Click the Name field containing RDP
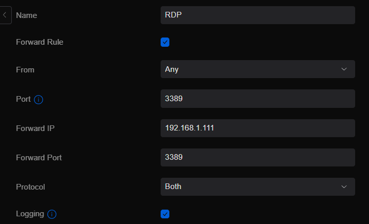369x224 pixels. (x=257, y=15)
